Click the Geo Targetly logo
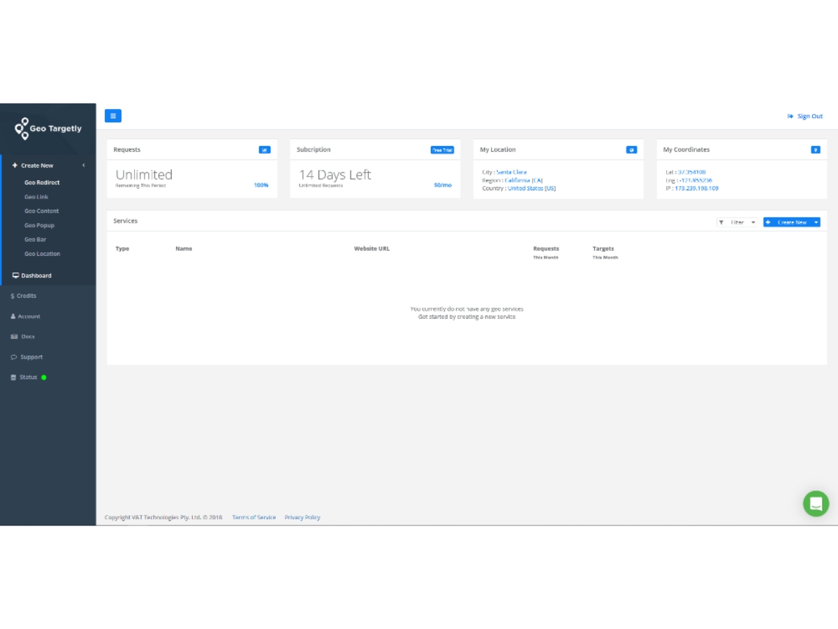 tap(48, 129)
